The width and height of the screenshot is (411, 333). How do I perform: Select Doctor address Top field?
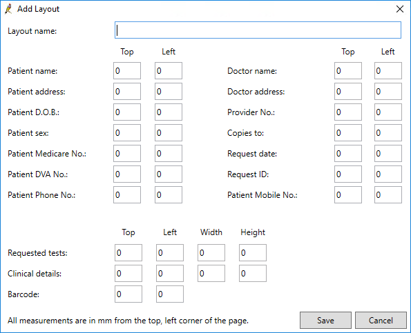[x=348, y=91]
